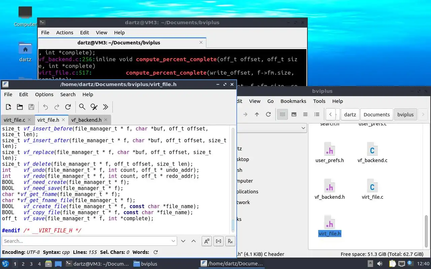Close the terminal tab dartz@VM3
431x269 pixels.
click(x=201, y=43)
